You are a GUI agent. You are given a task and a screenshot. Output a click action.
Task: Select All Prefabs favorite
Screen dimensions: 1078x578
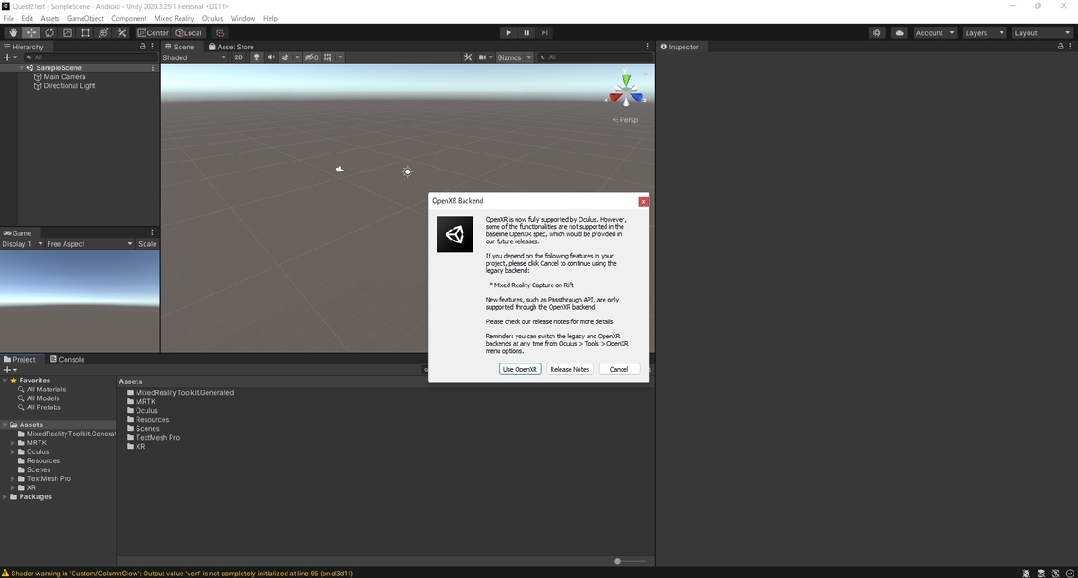coord(40,407)
